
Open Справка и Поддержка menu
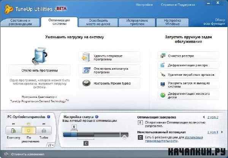[178, 5]
